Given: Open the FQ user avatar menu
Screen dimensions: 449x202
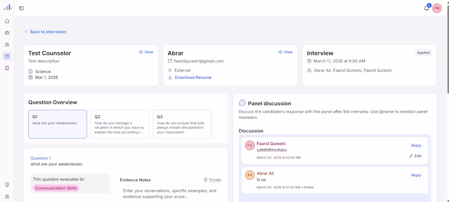Looking at the screenshot, I should click(437, 8).
